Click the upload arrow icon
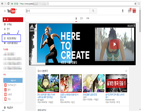Image resolution: width=141 pixels, height=112 pixels. click(123, 11)
